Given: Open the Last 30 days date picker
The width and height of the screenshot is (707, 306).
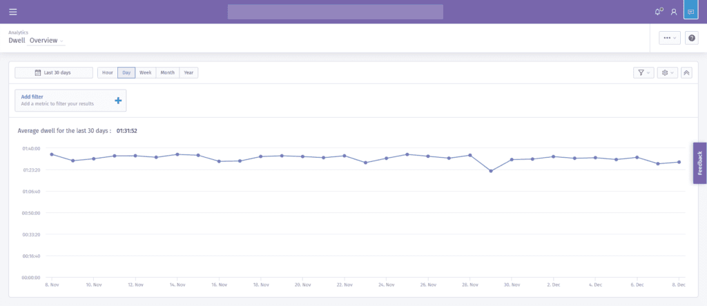Looking at the screenshot, I should point(54,72).
